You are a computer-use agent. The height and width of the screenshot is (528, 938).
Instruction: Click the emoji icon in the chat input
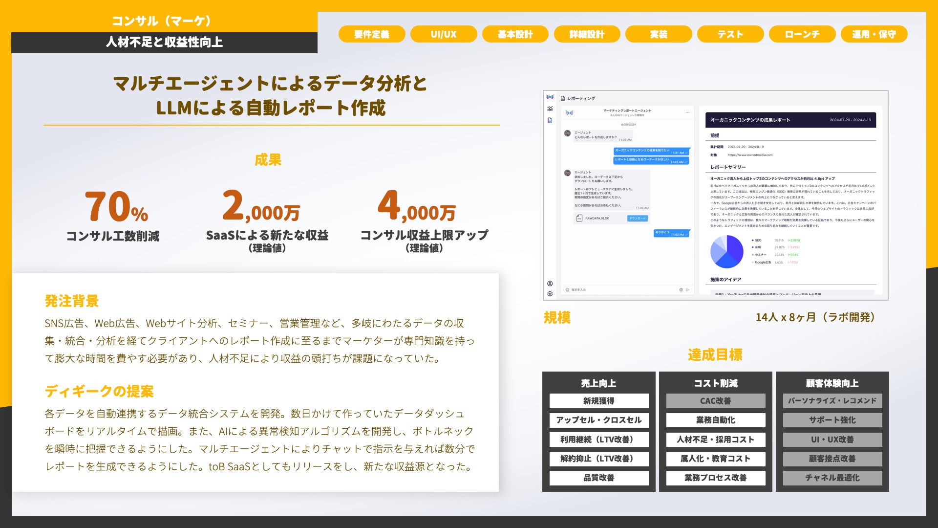[x=567, y=290]
